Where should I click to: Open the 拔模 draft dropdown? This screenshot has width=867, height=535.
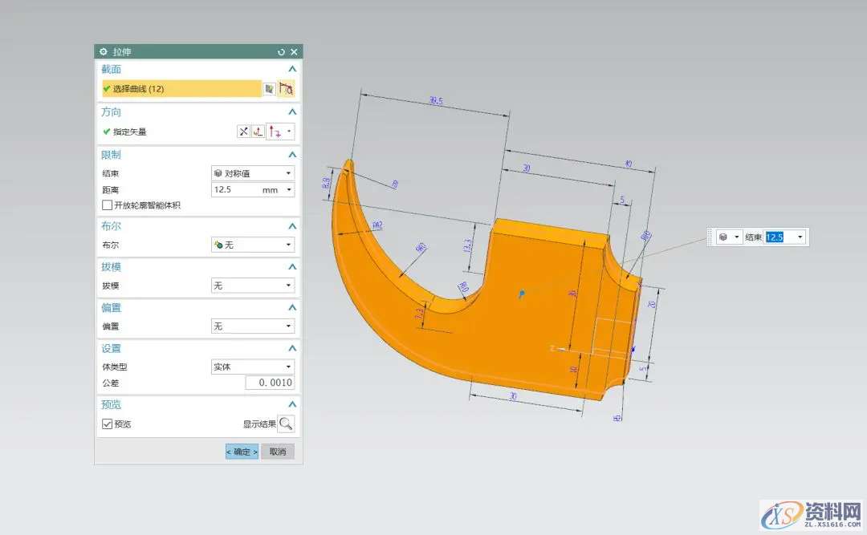click(x=252, y=286)
